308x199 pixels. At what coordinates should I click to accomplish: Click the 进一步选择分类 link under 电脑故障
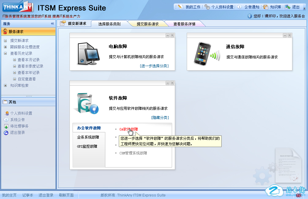click(154, 66)
